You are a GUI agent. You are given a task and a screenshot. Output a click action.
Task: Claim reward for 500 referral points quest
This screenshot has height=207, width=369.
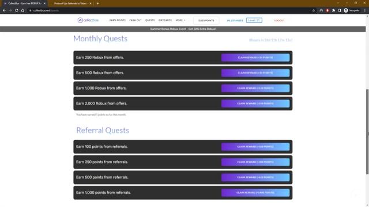pyautogui.click(x=255, y=177)
